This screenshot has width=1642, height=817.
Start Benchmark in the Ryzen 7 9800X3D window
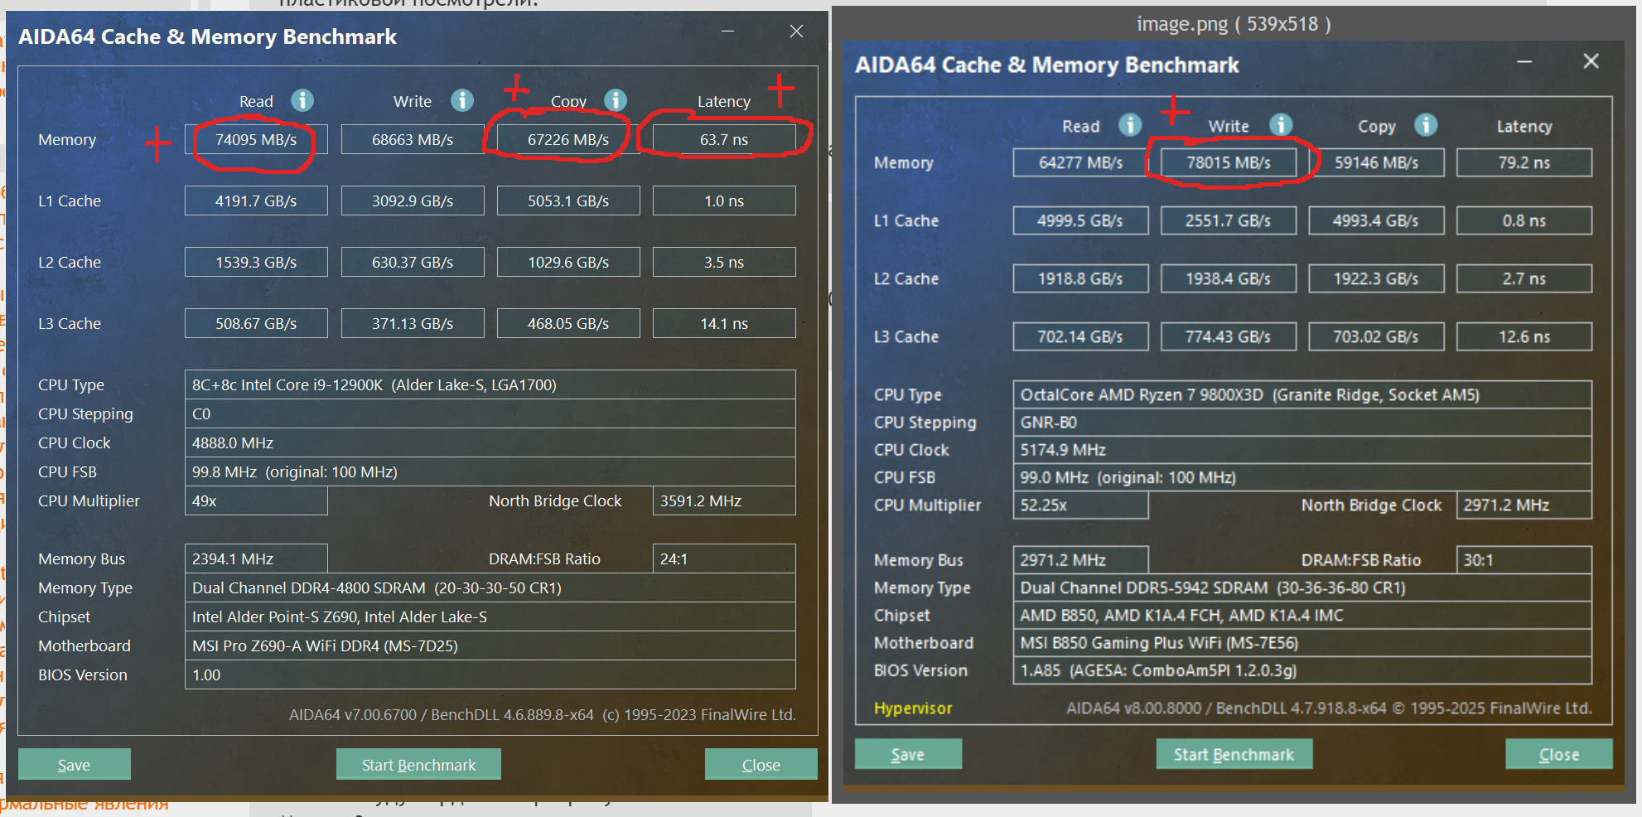1234,754
